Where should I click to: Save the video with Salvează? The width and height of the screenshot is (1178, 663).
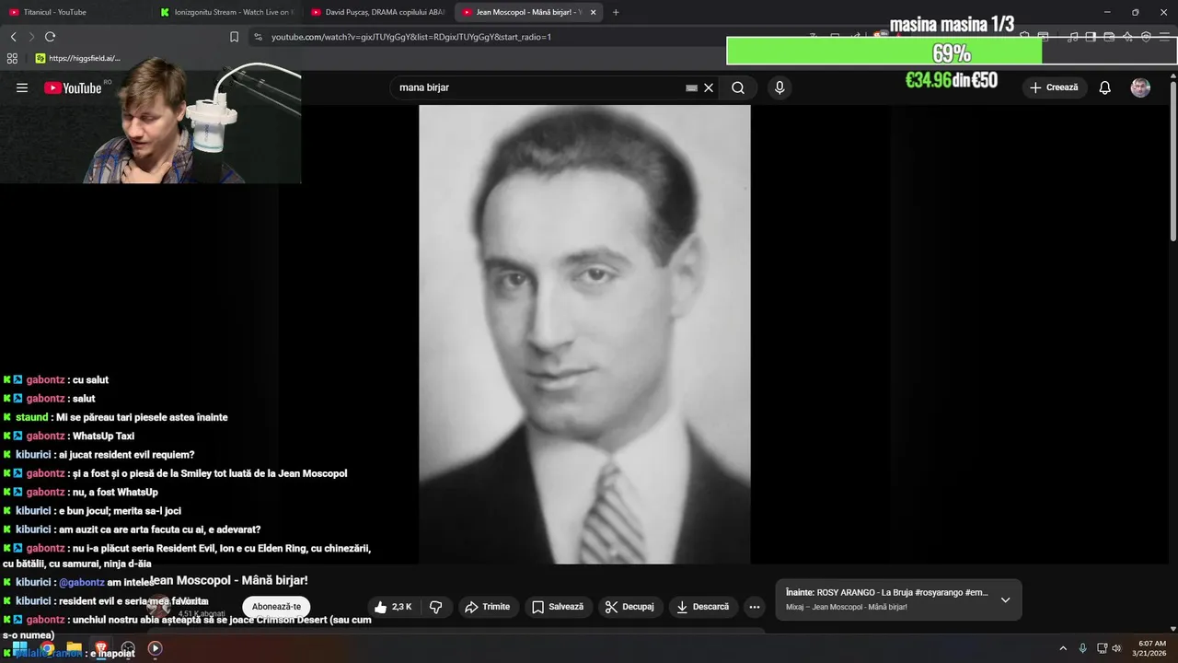558,607
